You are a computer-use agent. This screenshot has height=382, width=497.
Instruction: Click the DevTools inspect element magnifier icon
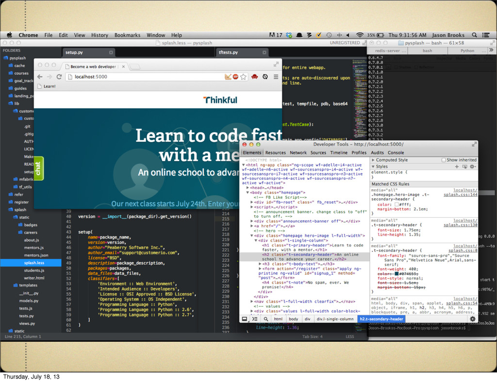pos(265,319)
